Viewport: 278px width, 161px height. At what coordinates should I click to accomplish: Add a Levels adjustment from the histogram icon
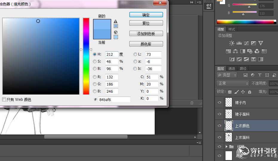point(239,43)
